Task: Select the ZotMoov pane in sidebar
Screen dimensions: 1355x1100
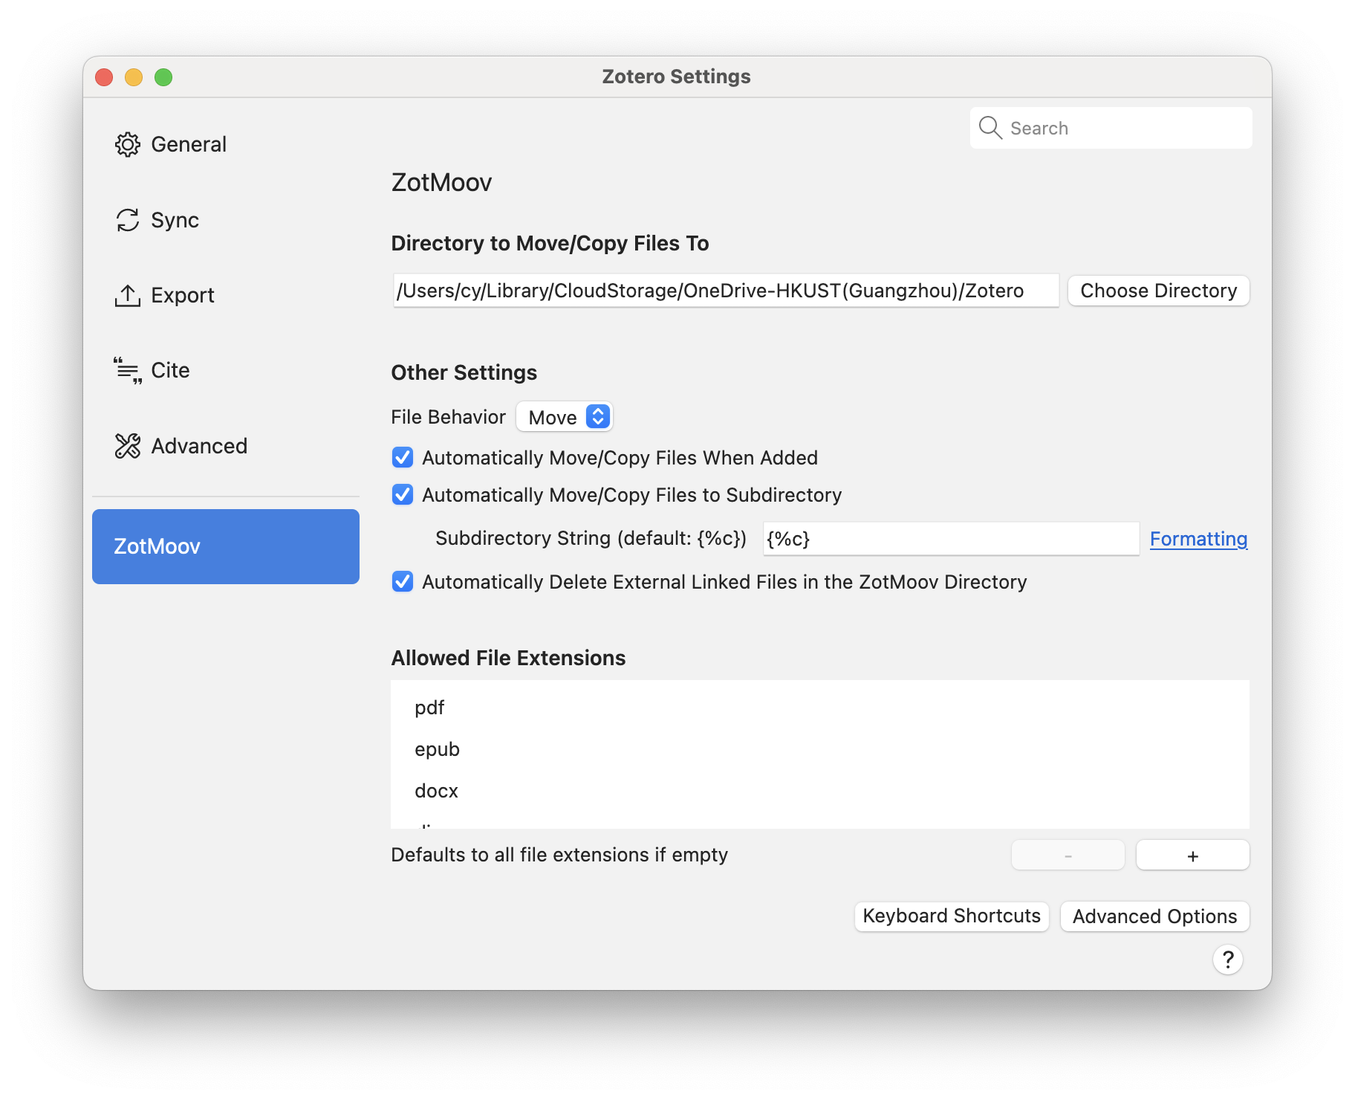Action: (226, 546)
